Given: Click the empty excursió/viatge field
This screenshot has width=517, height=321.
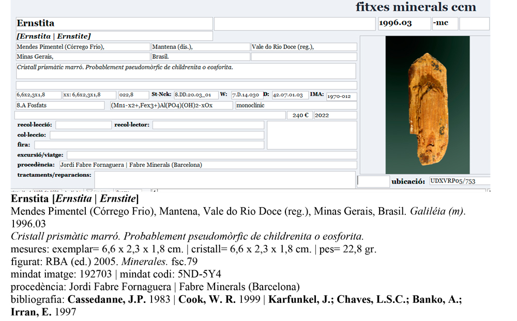Looking at the screenshot, I should pos(211,155).
